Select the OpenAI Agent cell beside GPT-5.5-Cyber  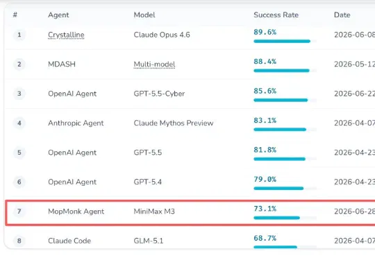72,94
